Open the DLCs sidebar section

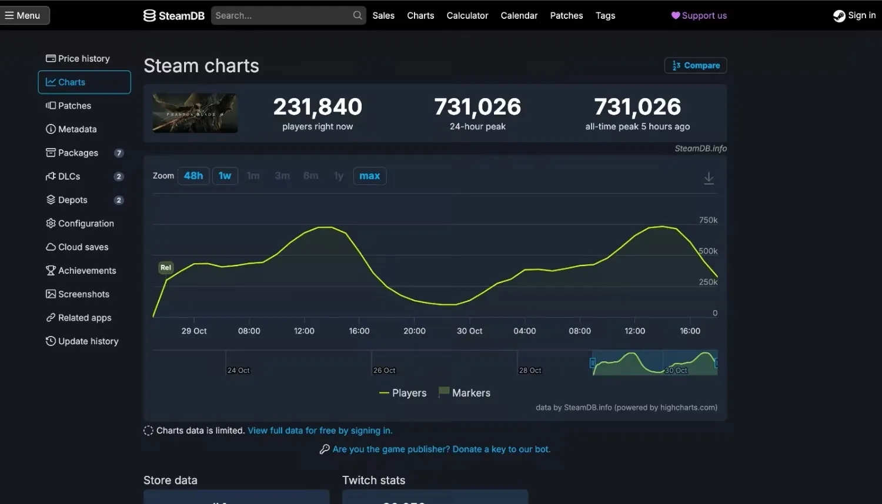click(84, 176)
